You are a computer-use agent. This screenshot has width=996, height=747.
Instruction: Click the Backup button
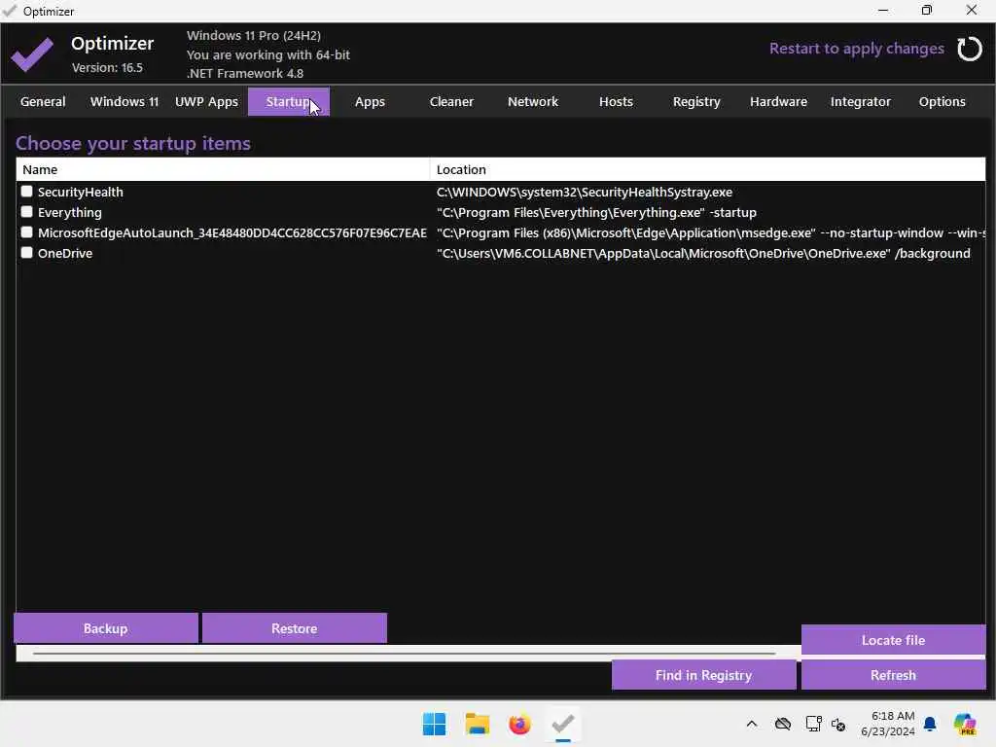click(105, 628)
